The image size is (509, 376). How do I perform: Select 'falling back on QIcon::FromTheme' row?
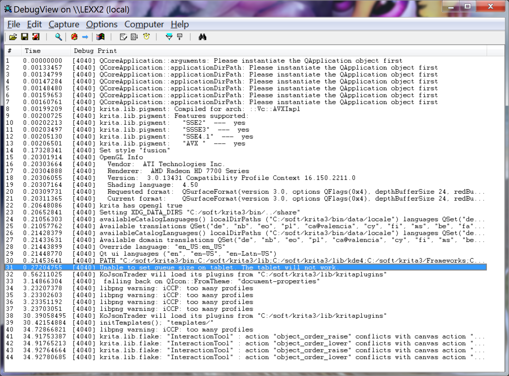(245, 281)
